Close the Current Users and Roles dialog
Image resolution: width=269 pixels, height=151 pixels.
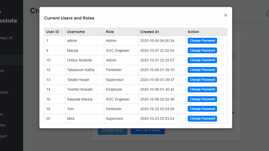(225, 15)
